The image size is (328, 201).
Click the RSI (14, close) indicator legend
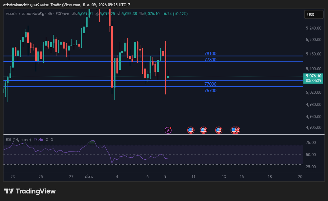(x=18, y=140)
